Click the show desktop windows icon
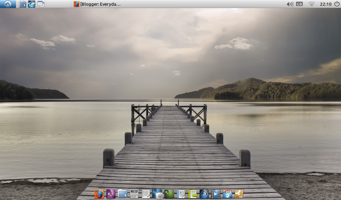 [41, 4]
